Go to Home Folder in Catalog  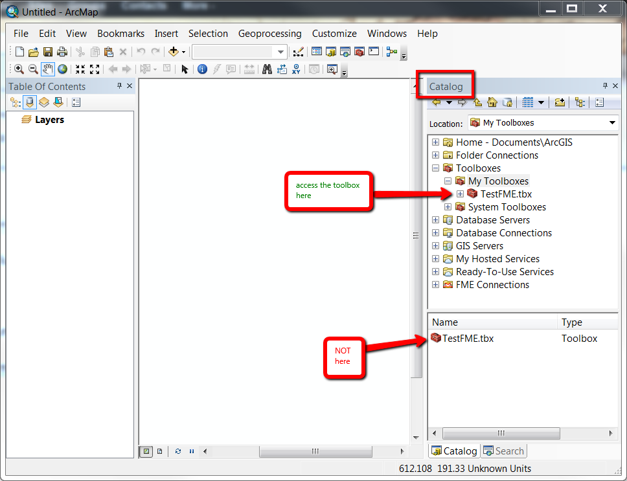[492, 102]
